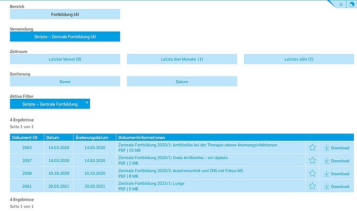Filter by Letzter Monat (0)
This screenshot has height=211, width=357.
[x=65, y=59]
